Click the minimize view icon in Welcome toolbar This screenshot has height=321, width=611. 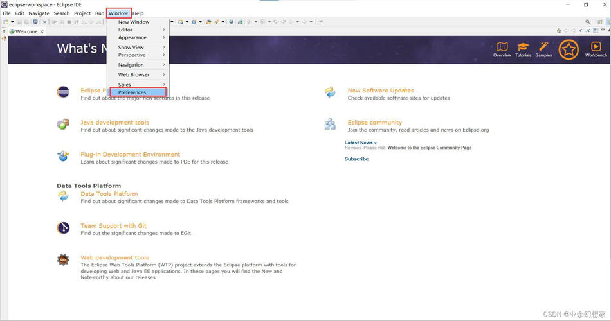tap(603, 30)
